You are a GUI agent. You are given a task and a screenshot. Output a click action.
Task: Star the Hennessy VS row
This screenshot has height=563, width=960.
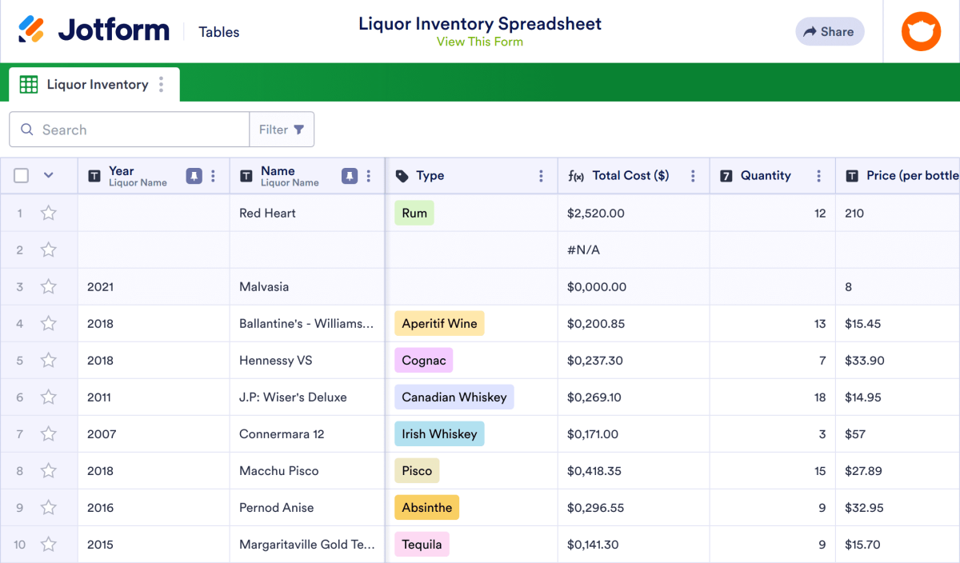[x=48, y=360]
